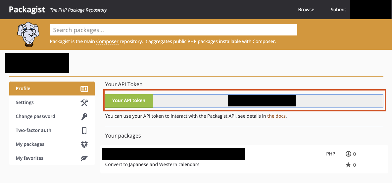Open the docs link
Viewport: 392px width, 183px height.
tap(276, 116)
